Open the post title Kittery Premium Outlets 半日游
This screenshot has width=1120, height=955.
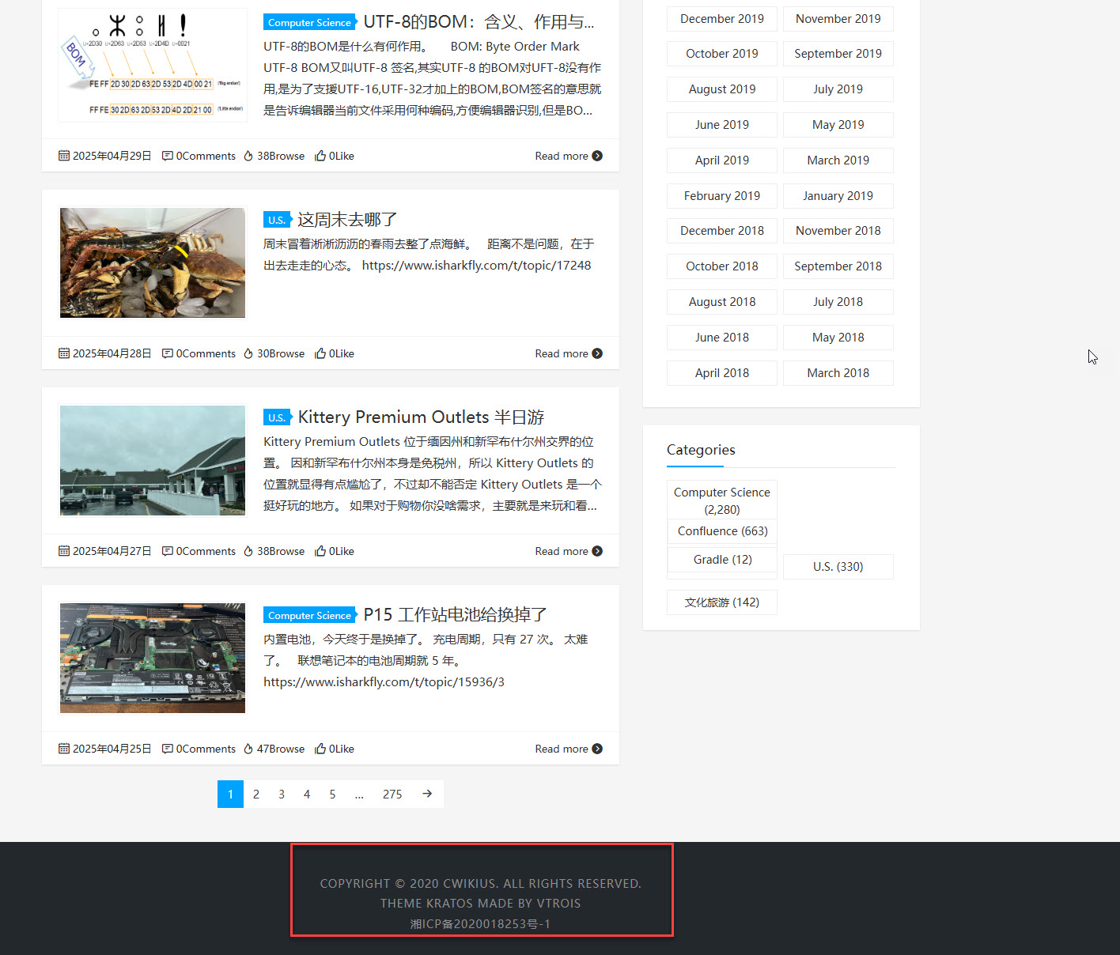pos(421,417)
